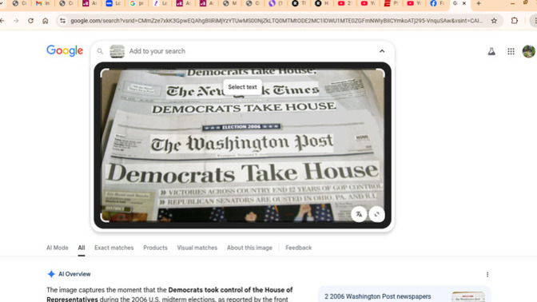This screenshot has height=302, width=537.
Task: Open the Gmail browser tab
Action: (x=42, y=3)
